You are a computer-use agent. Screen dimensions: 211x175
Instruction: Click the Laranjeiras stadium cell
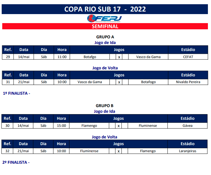(x=187, y=151)
